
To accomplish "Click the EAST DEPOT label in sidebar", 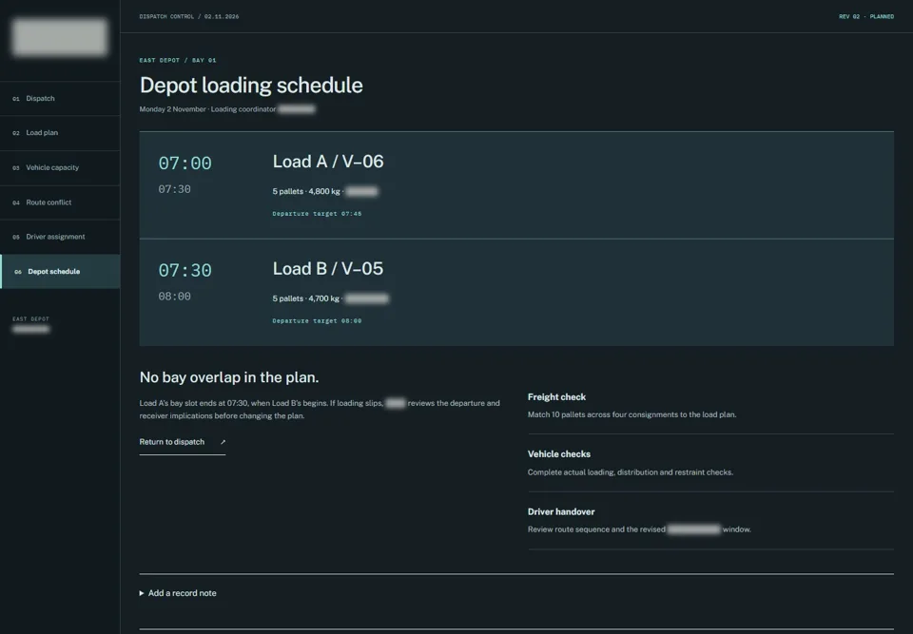I will click(x=30, y=319).
